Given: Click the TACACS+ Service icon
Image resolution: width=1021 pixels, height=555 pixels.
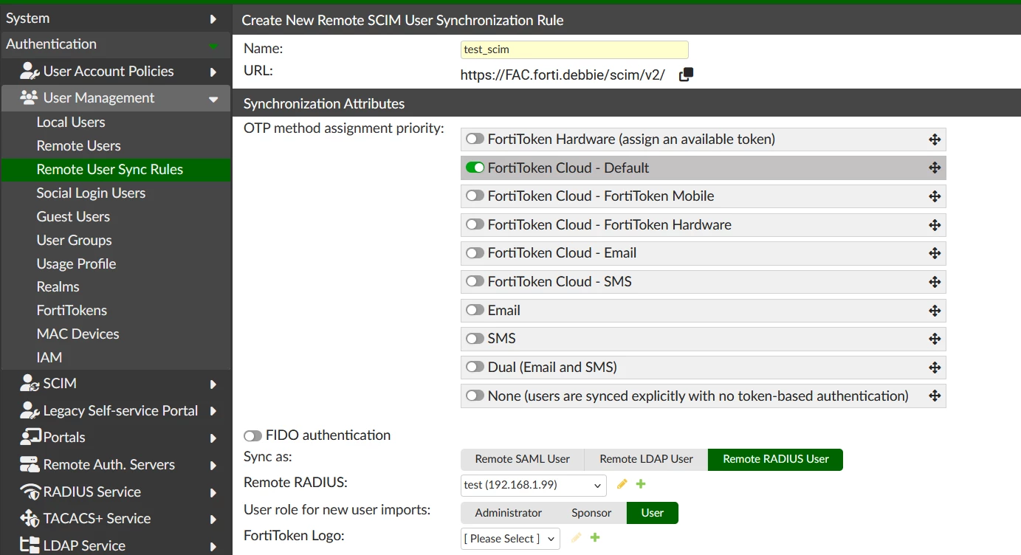Looking at the screenshot, I should (x=30, y=518).
